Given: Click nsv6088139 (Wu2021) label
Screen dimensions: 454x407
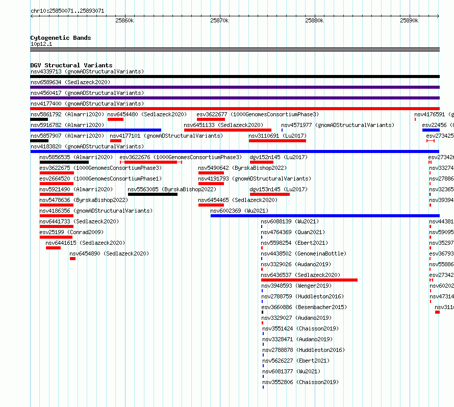Looking at the screenshot, I should pyautogui.click(x=290, y=221).
